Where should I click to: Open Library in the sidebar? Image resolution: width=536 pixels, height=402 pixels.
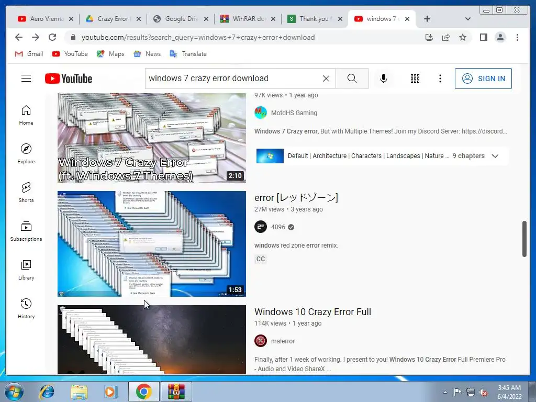tap(26, 270)
